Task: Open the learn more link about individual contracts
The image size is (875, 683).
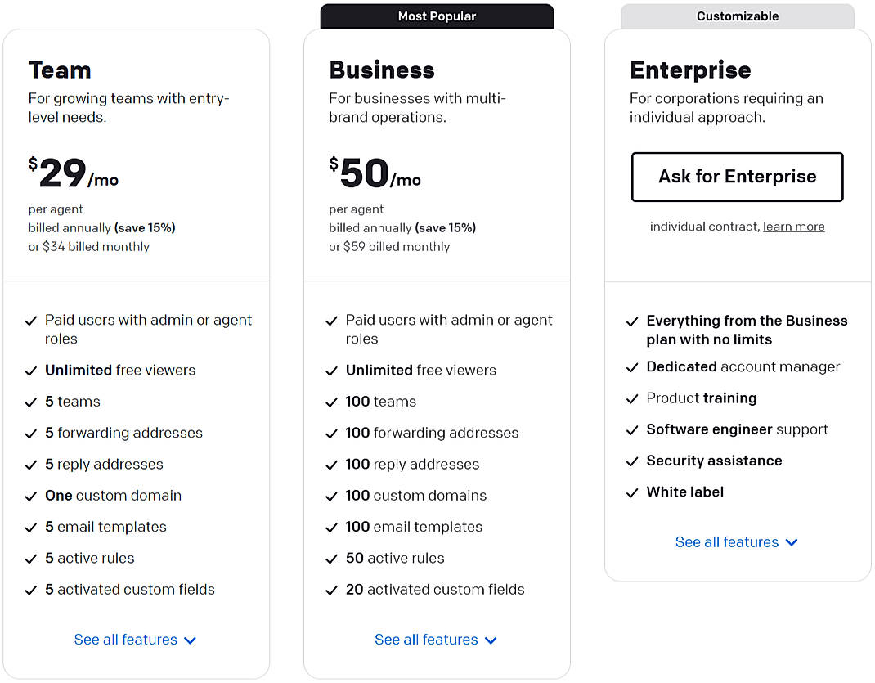Action: click(793, 227)
